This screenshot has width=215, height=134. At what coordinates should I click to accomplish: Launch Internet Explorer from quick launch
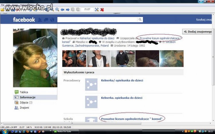tap(24, 131)
